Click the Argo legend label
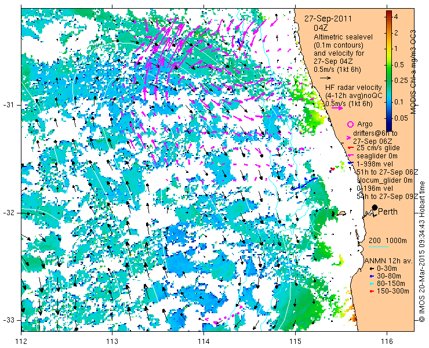Image resolution: width=429 pixels, height=348 pixels. pos(365,124)
